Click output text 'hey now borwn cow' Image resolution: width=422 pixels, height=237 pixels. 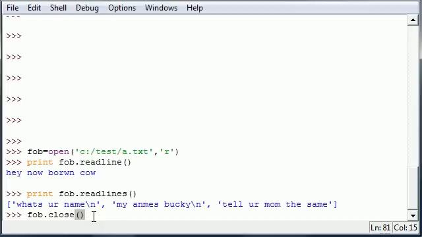51,172
